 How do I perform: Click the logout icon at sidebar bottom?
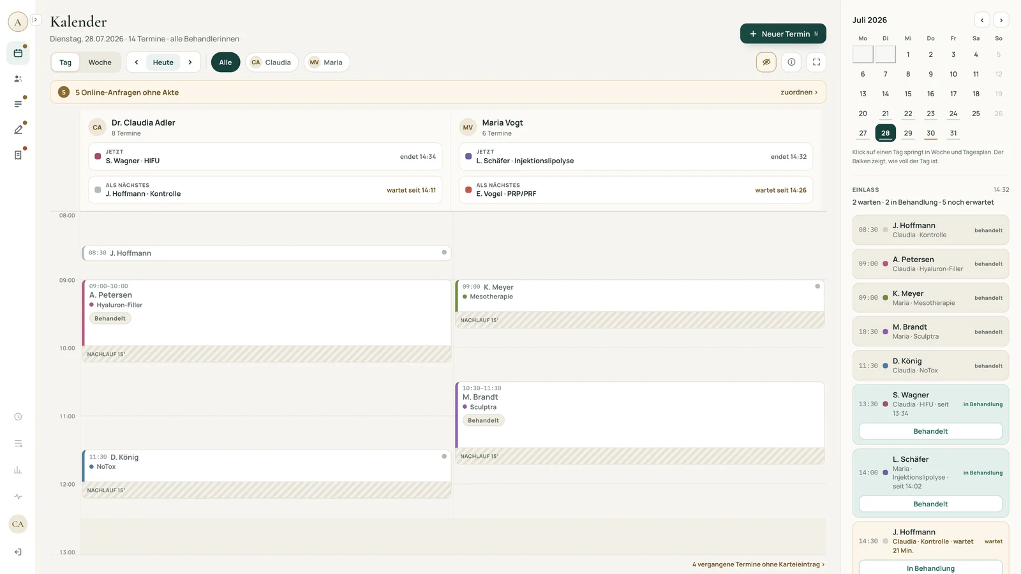(x=18, y=552)
